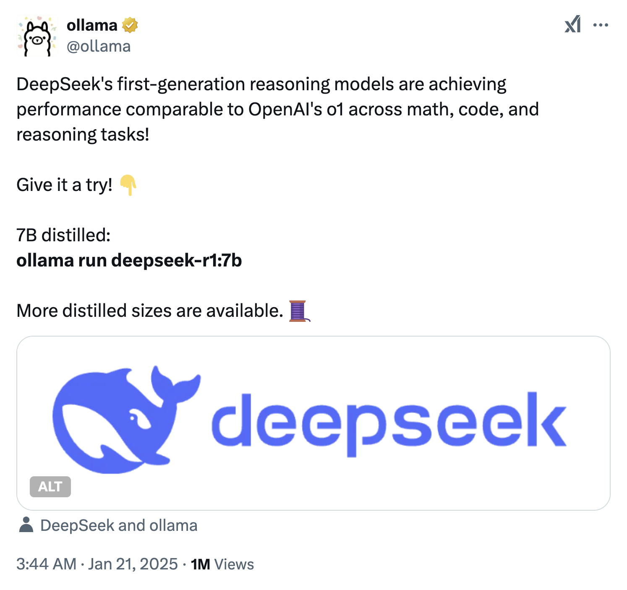
Task: Click the gold verified badge
Action: [x=130, y=26]
